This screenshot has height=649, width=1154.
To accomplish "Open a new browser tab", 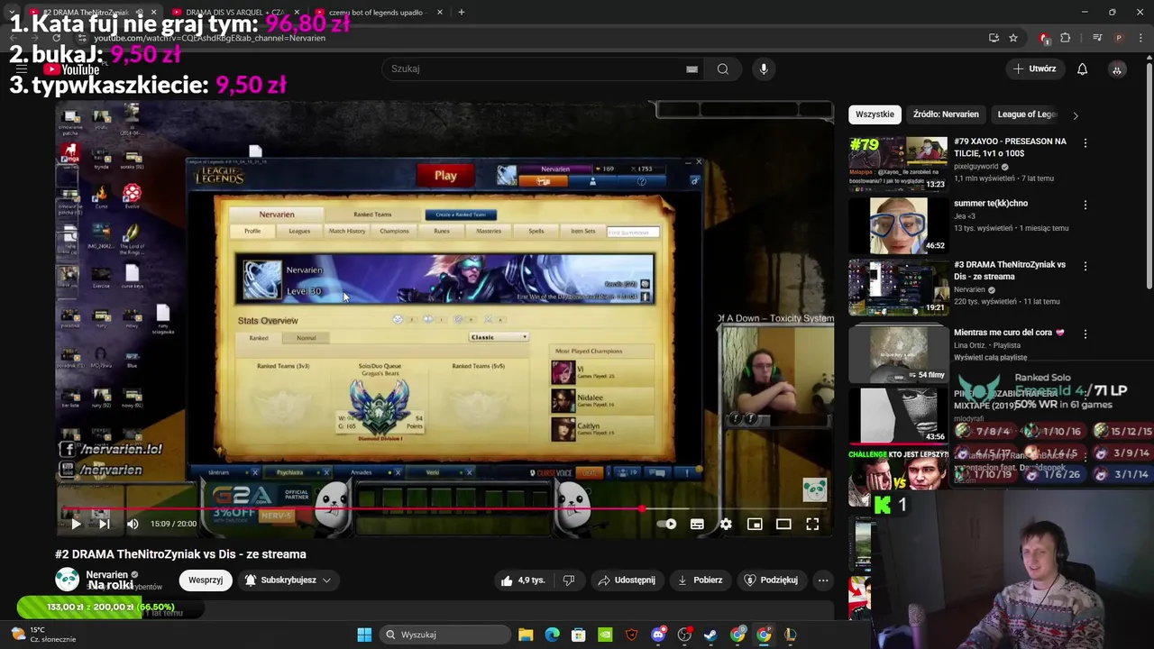I will (x=461, y=13).
